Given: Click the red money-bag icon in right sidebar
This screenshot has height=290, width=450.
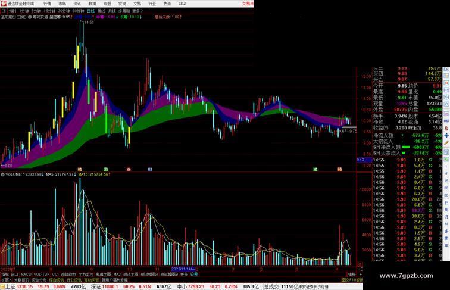Looking at the screenshot, I should 446,128.
